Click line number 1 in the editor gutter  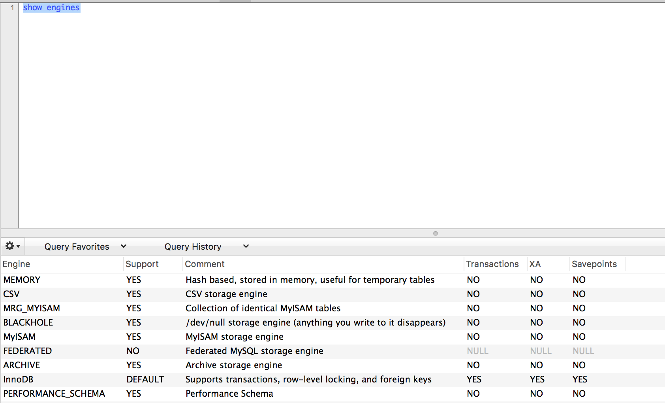coord(12,7)
